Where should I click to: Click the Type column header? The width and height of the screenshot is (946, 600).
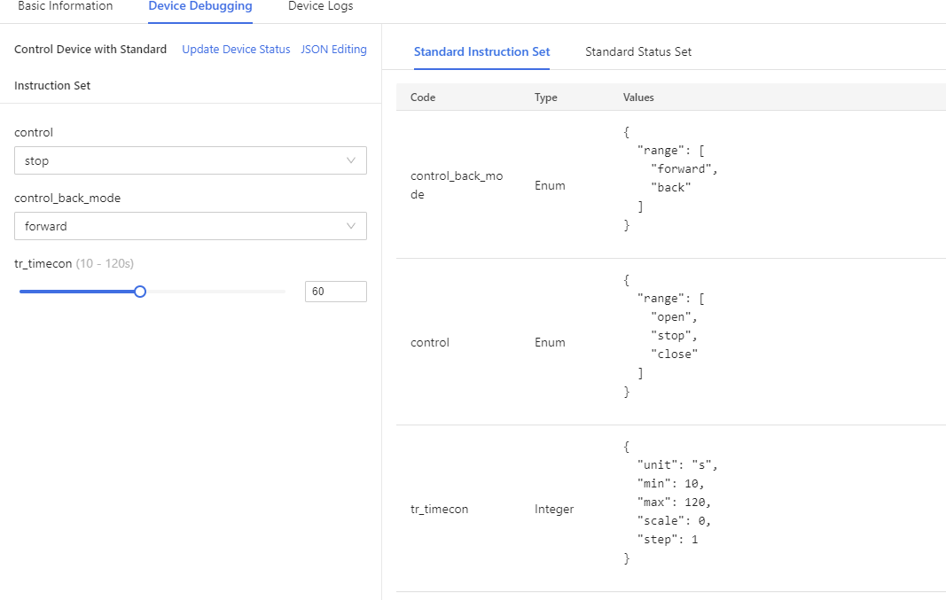point(545,97)
